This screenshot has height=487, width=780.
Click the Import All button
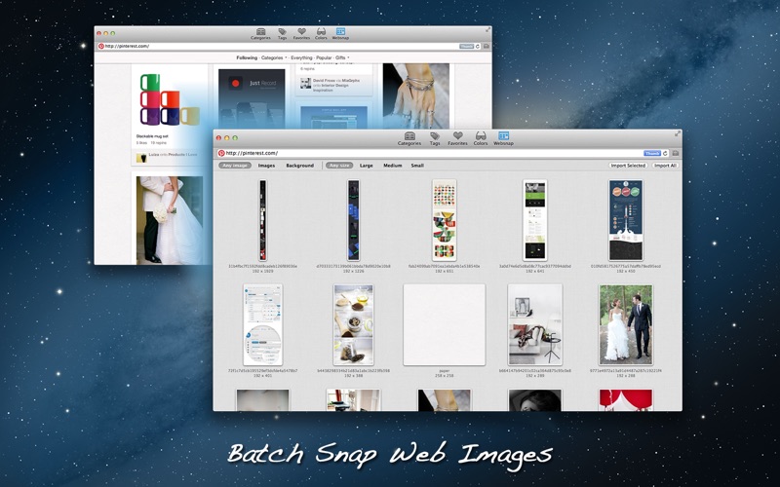(x=665, y=166)
